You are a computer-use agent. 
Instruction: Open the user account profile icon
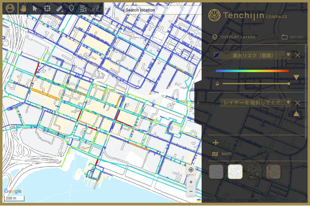[x=10, y=9]
